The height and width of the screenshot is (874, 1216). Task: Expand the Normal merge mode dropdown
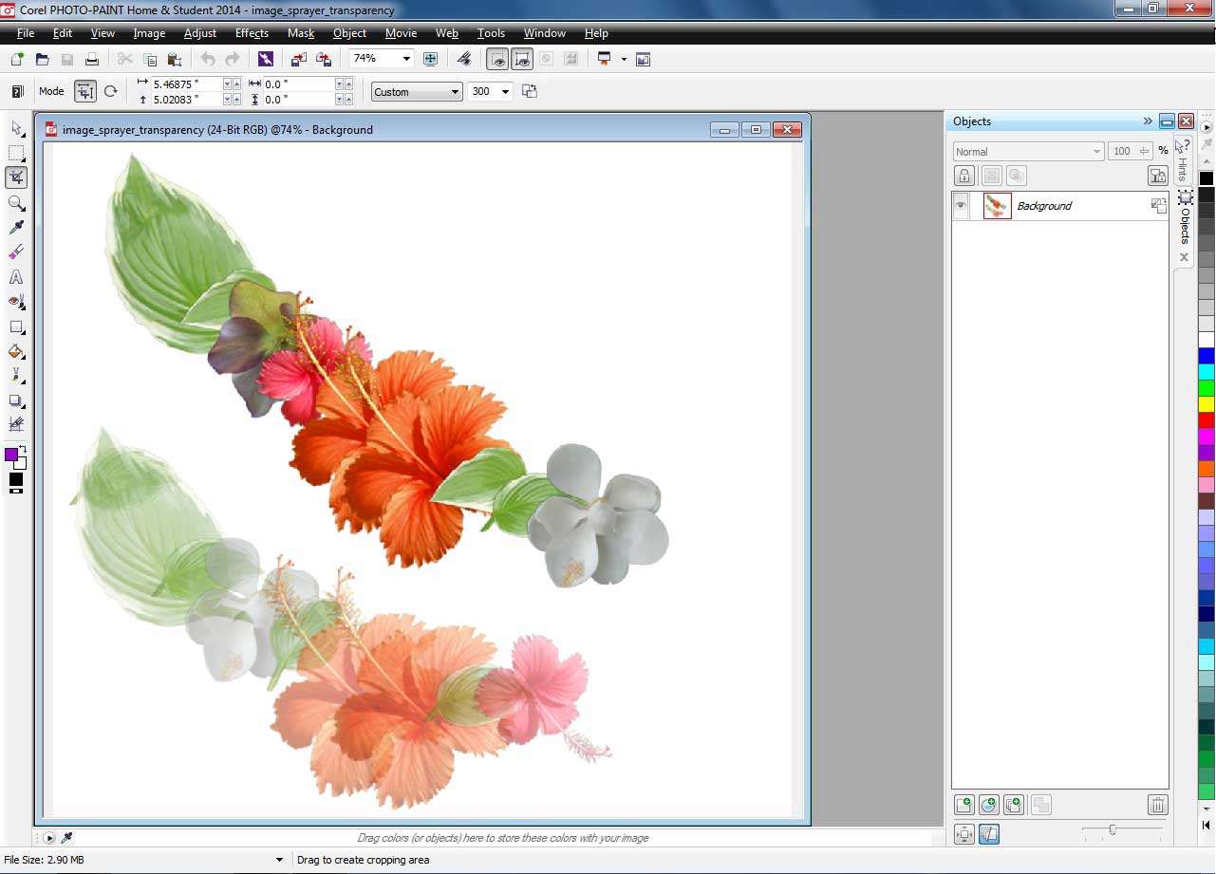tap(1096, 152)
